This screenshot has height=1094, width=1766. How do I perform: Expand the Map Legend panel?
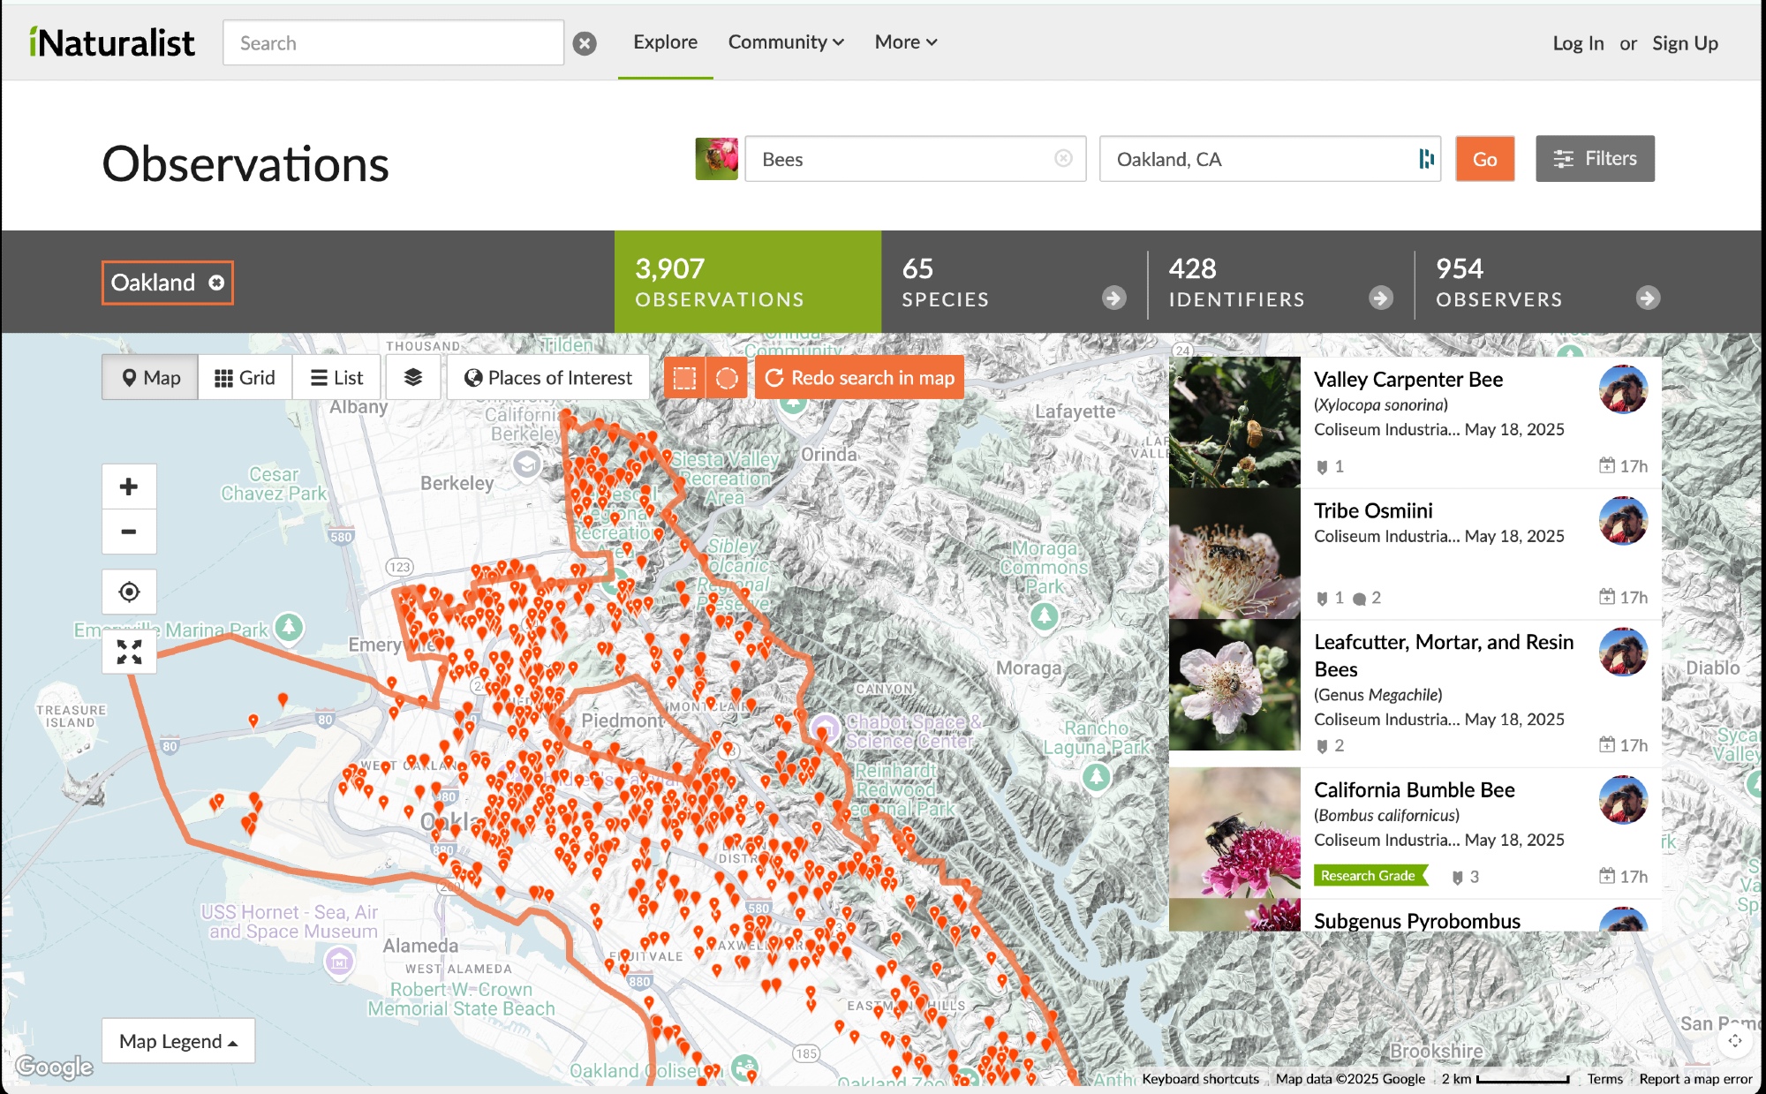tap(178, 1041)
